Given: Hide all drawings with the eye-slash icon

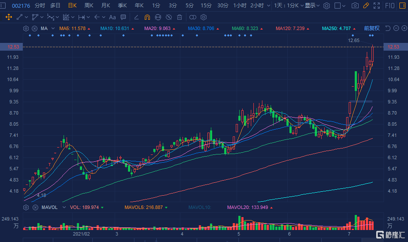Looking at the screenshot, I should point(169,17).
